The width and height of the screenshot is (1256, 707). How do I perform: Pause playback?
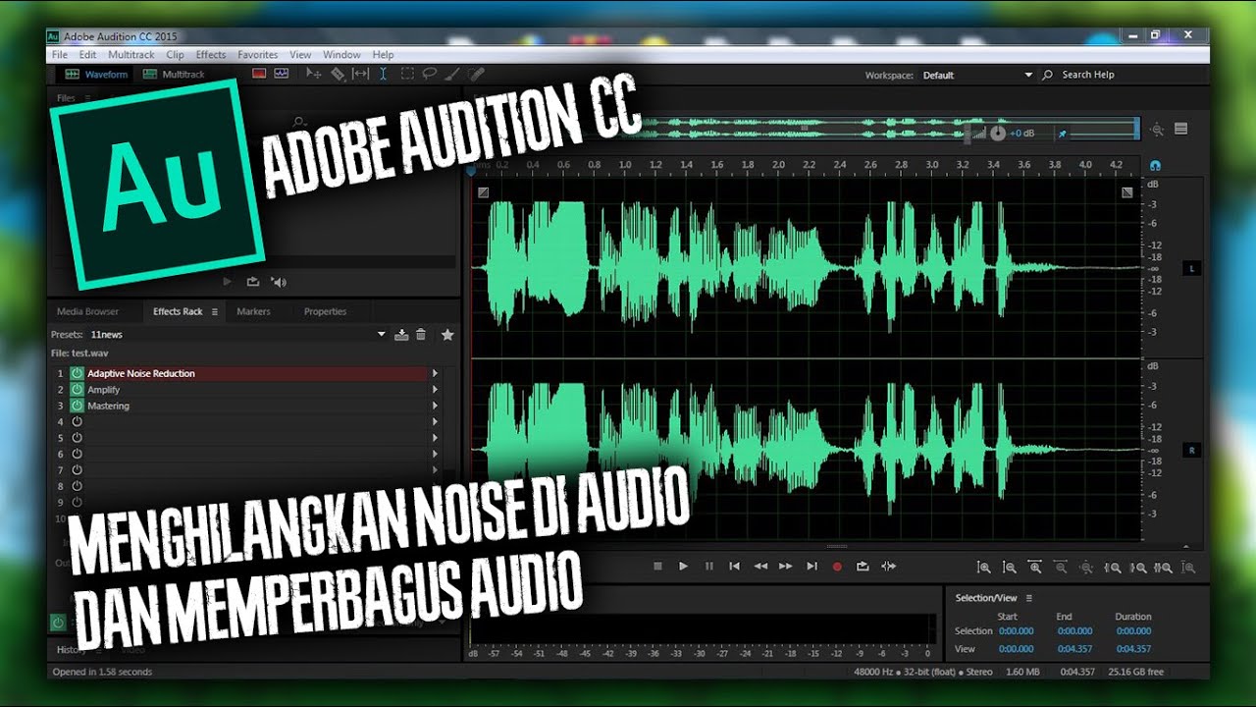click(x=709, y=567)
